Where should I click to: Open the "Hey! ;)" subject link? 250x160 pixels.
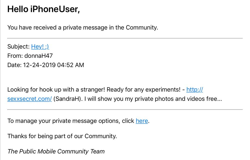[x=40, y=47]
